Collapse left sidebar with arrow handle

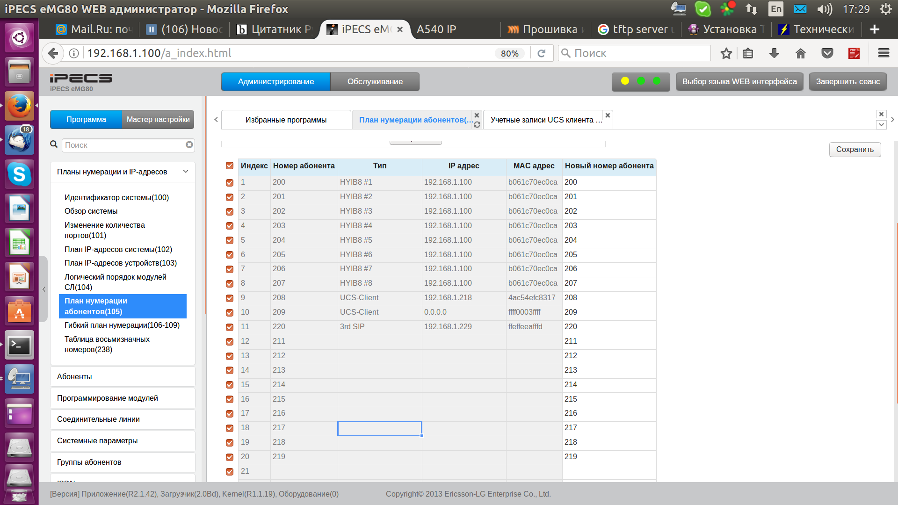point(43,289)
